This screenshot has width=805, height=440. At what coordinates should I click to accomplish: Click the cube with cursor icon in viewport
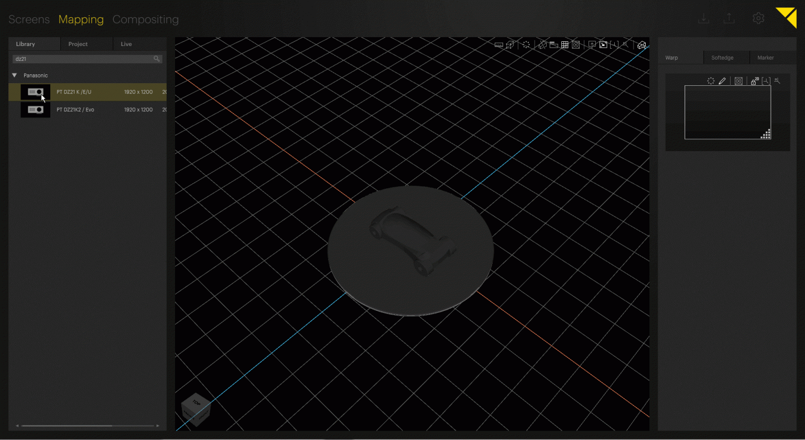[642, 46]
